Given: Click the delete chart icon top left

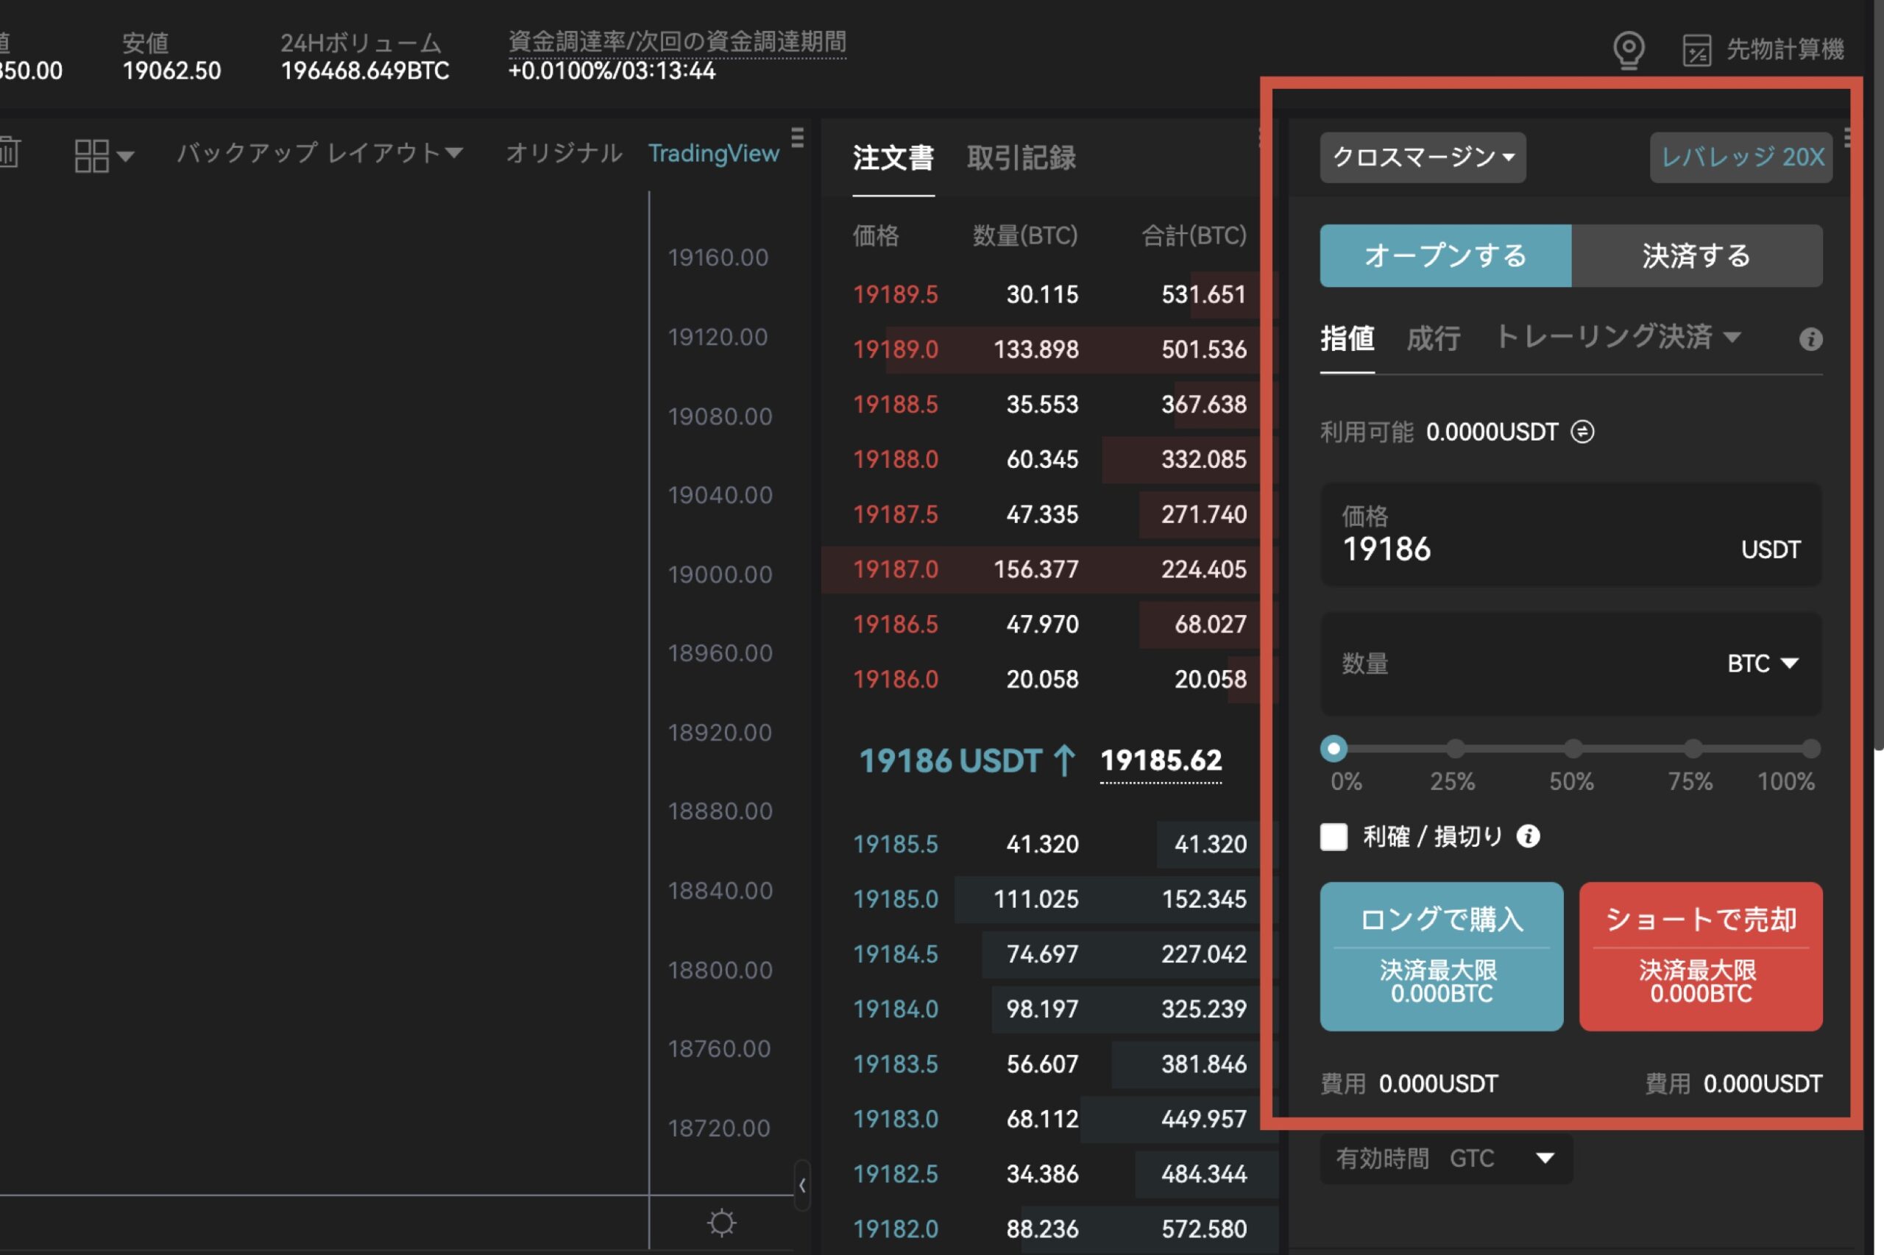Looking at the screenshot, I should click(10, 153).
